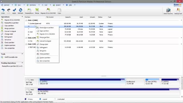Collapse the Tools panel section
This screenshot has height=103, width=183.
click(22, 54)
